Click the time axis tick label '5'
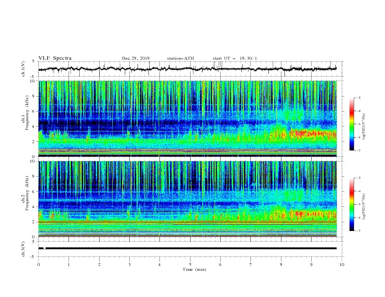Viewport: 385px width, 297px height. pos(190,264)
